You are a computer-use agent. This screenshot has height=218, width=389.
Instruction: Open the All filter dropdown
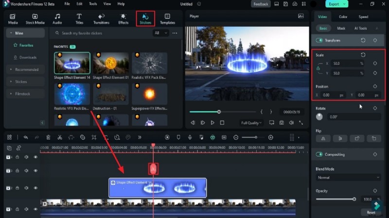click(160, 33)
